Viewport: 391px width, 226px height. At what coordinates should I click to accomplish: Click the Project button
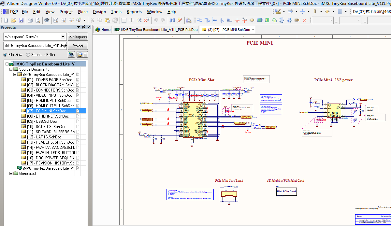pyautogui.click(x=78, y=46)
